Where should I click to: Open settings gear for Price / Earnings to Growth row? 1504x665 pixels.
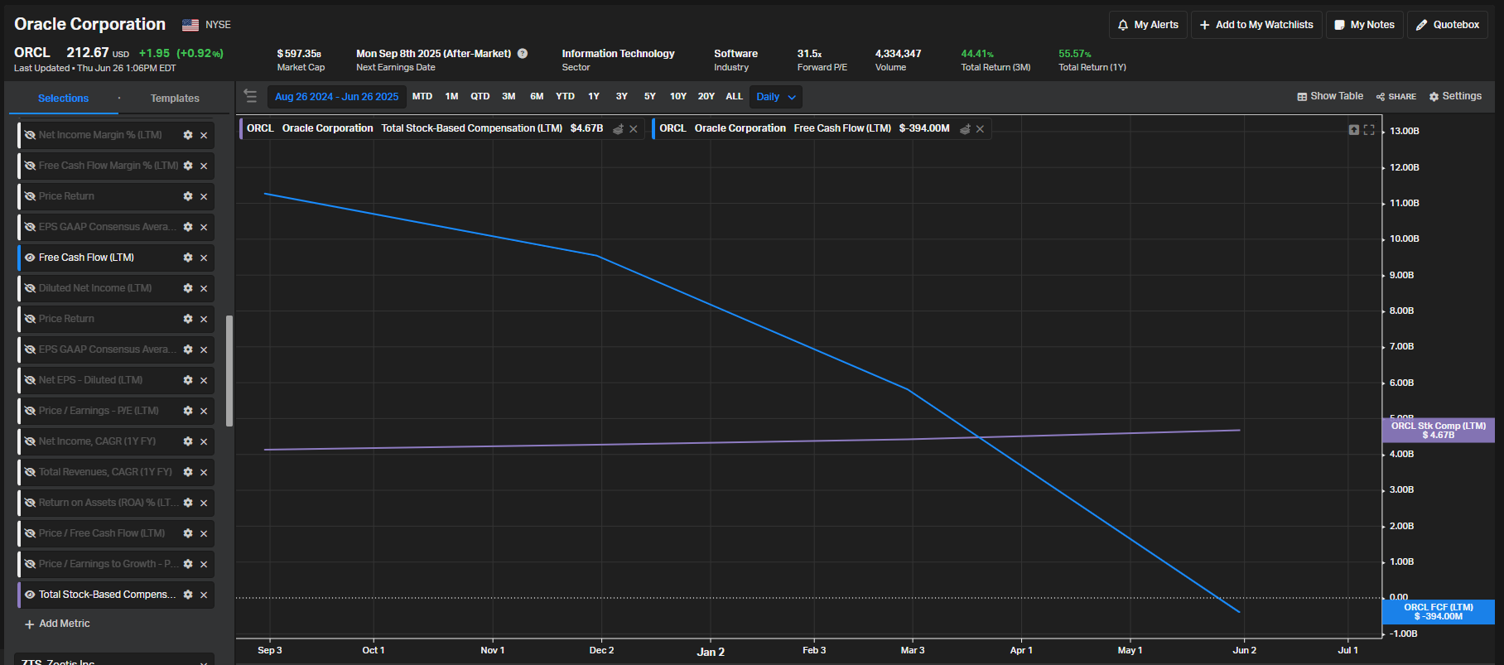point(188,564)
